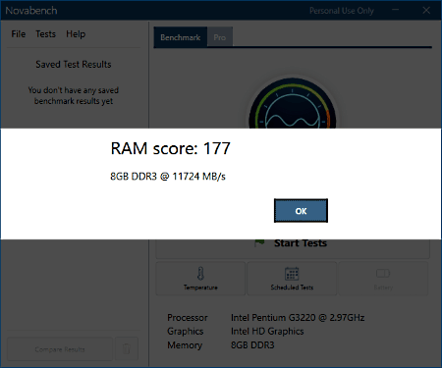Minimize the Novabench window
This screenshot has width=442, height=368.
(x=396, y=10)
